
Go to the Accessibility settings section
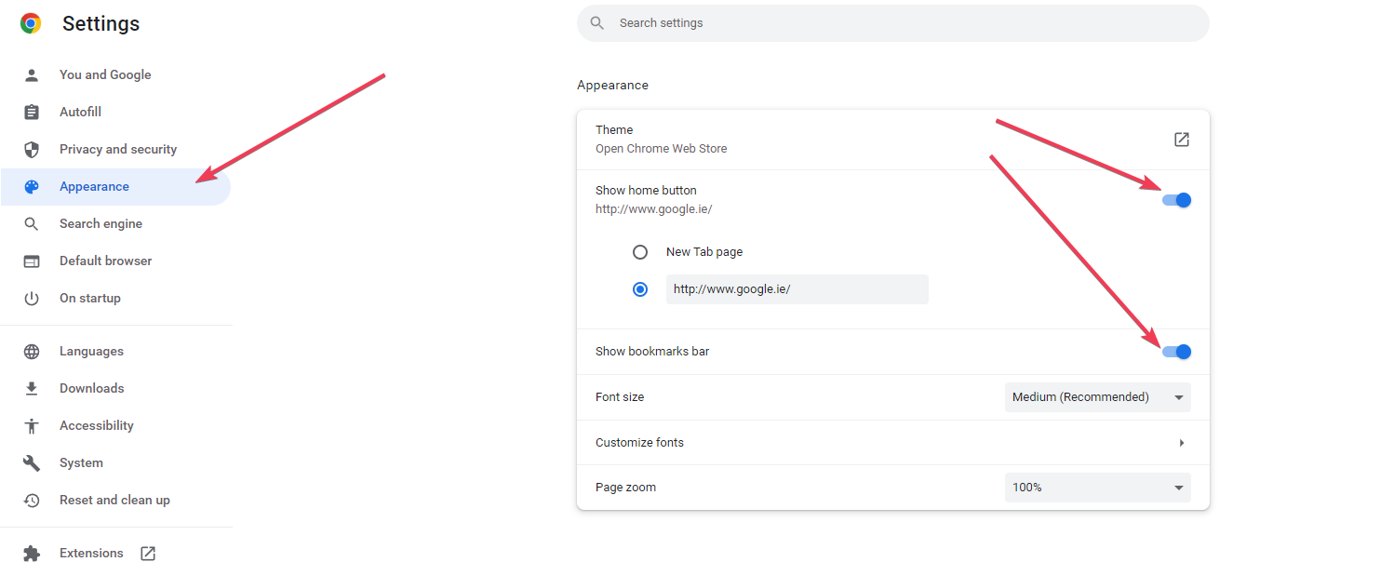(96, 425)
